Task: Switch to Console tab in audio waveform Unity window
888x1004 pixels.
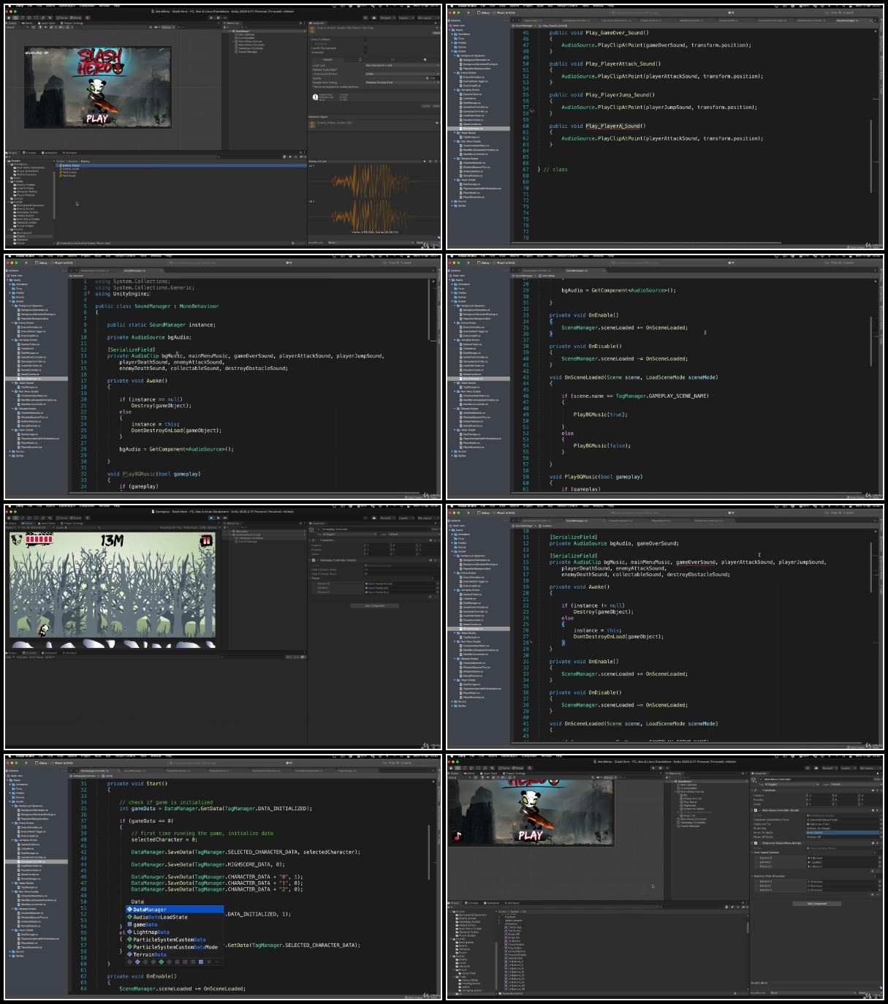Action: pos(30,153)
